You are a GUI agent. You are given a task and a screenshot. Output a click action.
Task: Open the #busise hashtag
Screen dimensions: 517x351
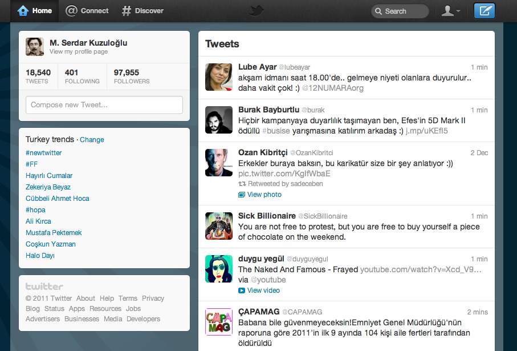pyautogui.click(x=276, y=131)
